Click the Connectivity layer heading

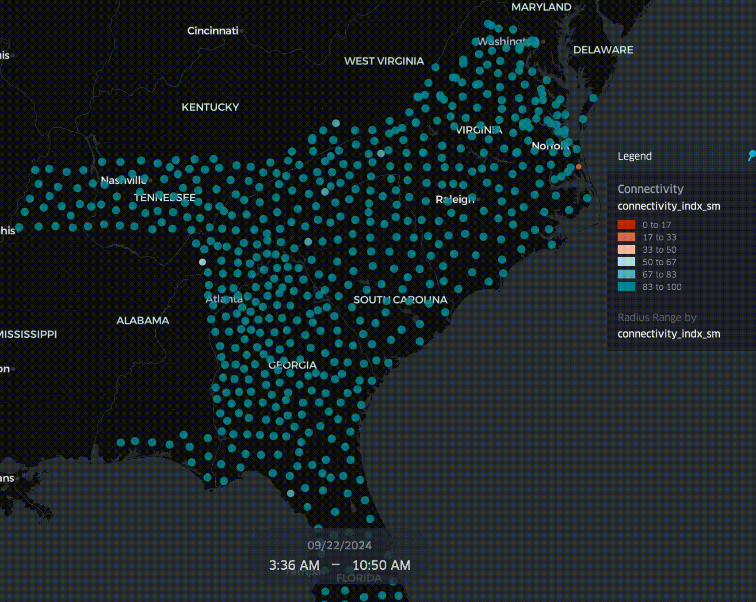(x=650, y=189)
